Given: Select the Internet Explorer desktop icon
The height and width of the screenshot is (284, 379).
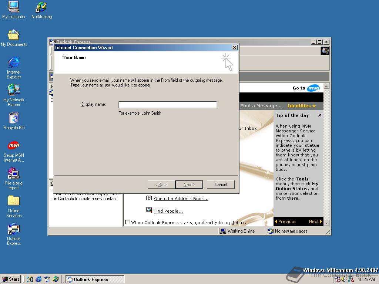Looking at the screenshot, I should [14, 68].
